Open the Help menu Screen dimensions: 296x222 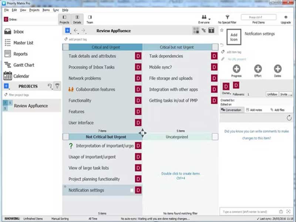click(x=65, y=10)
